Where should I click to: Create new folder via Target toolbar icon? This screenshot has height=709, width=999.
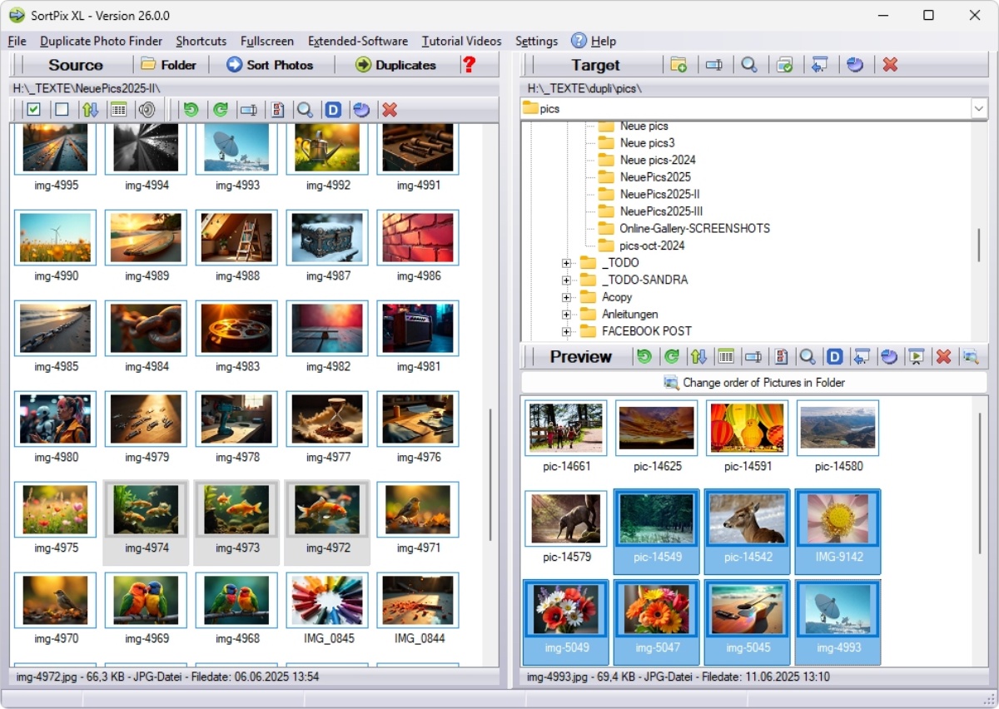(678, 64)
